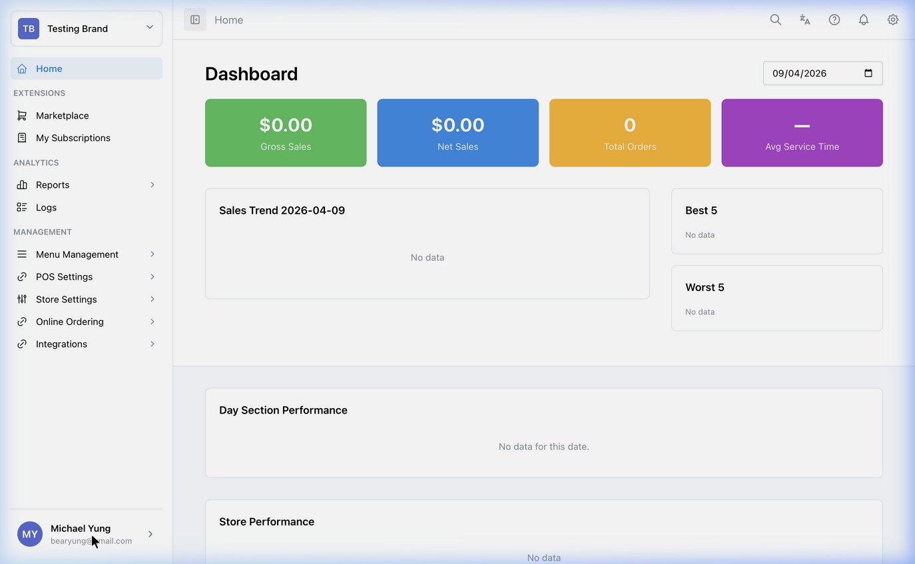Screen dimensions: 915x564
Task: Click the Total Orders card
Action: point(629,133)
